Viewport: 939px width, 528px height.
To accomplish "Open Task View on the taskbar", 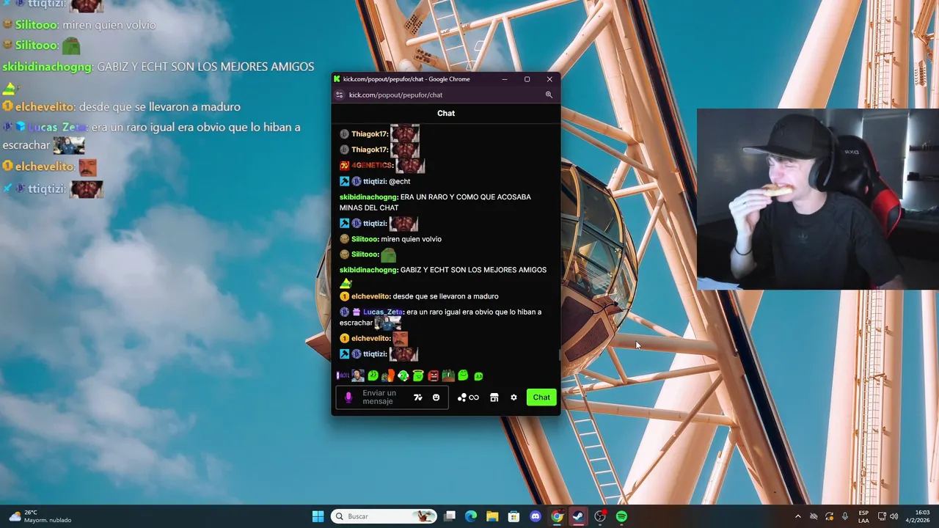I will tap(450, 516).
